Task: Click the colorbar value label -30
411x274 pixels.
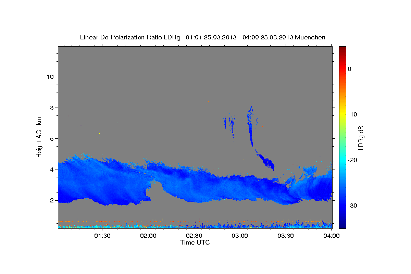Action: (x=352, y=206)
